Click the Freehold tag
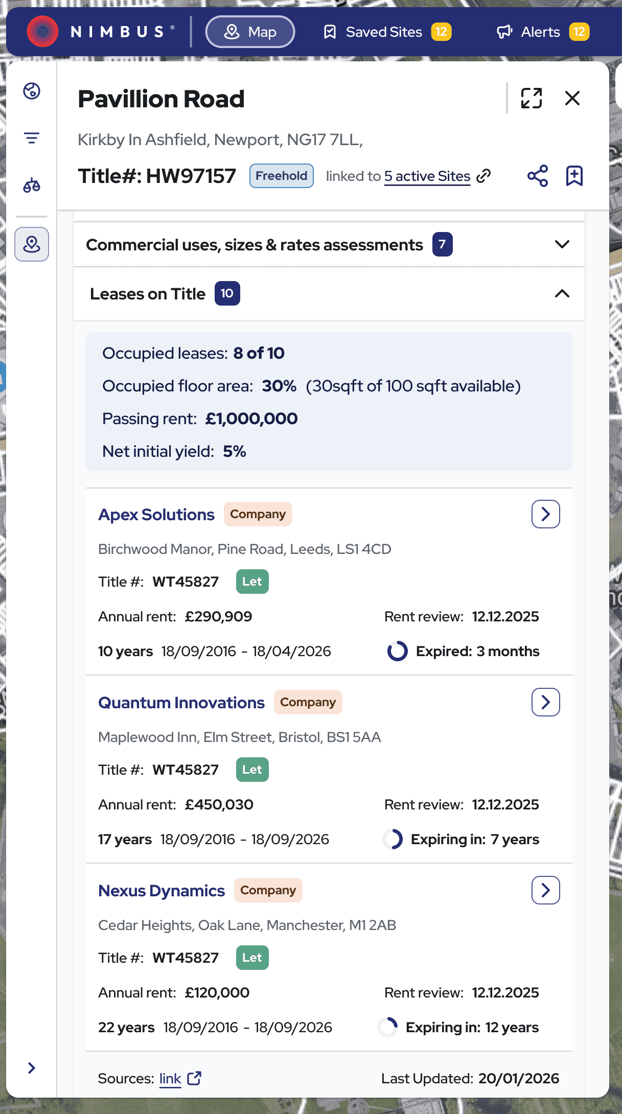 (282, 176)
